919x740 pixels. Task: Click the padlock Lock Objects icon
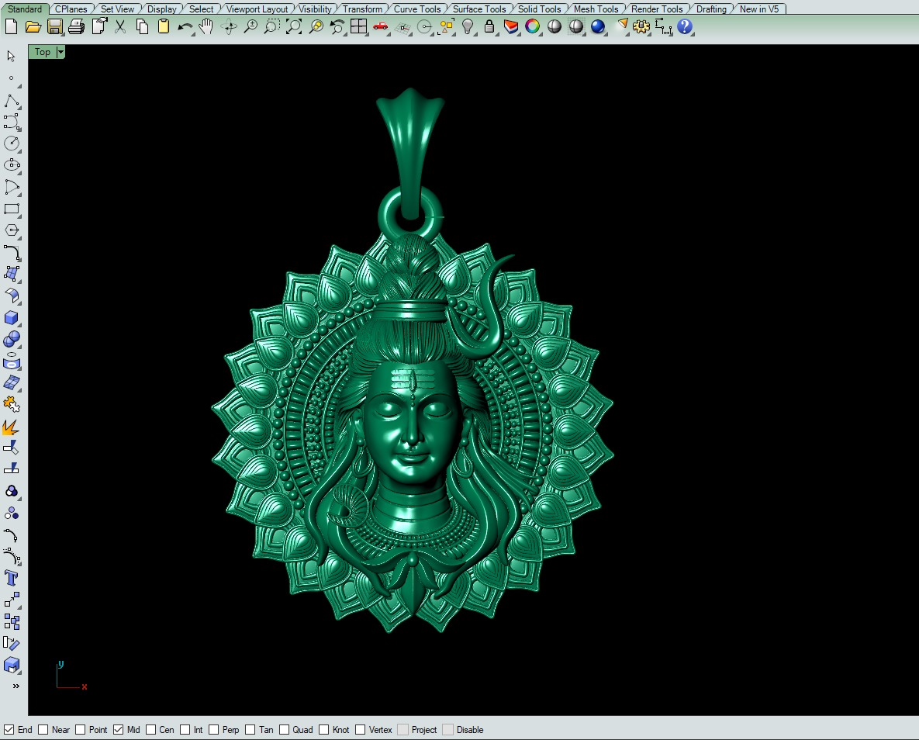pos(489,27)
